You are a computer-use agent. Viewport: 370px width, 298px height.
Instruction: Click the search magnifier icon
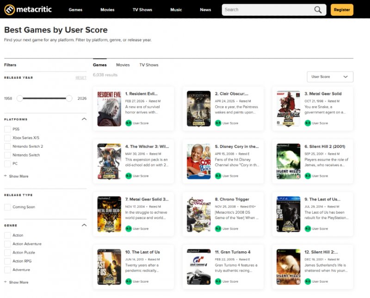coord(318,9)
